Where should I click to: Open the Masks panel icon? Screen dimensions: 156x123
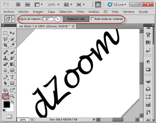click(148, 69)
